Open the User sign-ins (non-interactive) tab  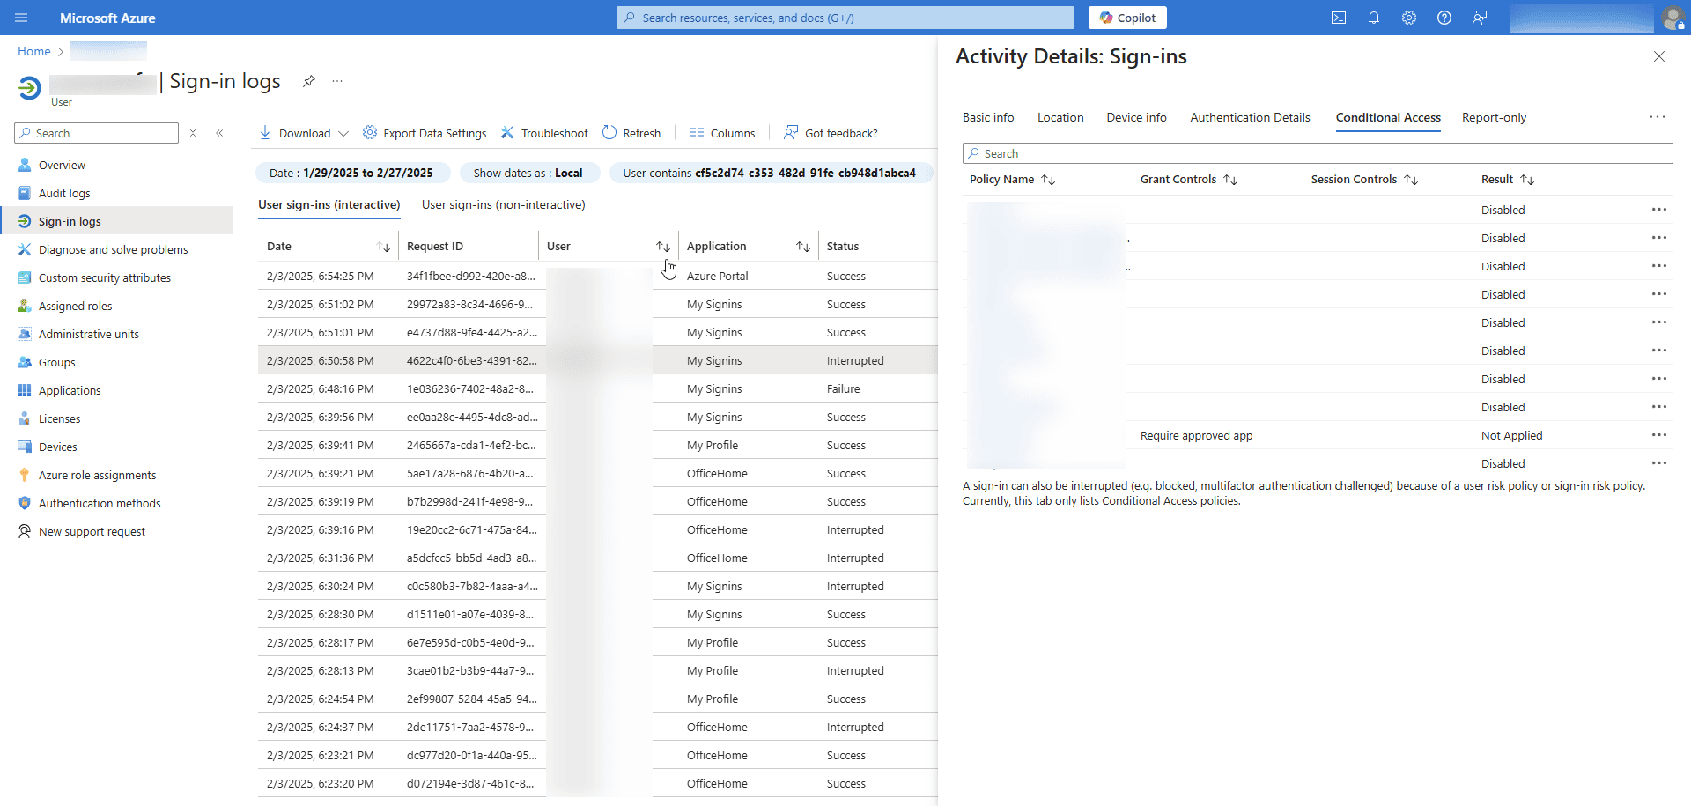503,204
